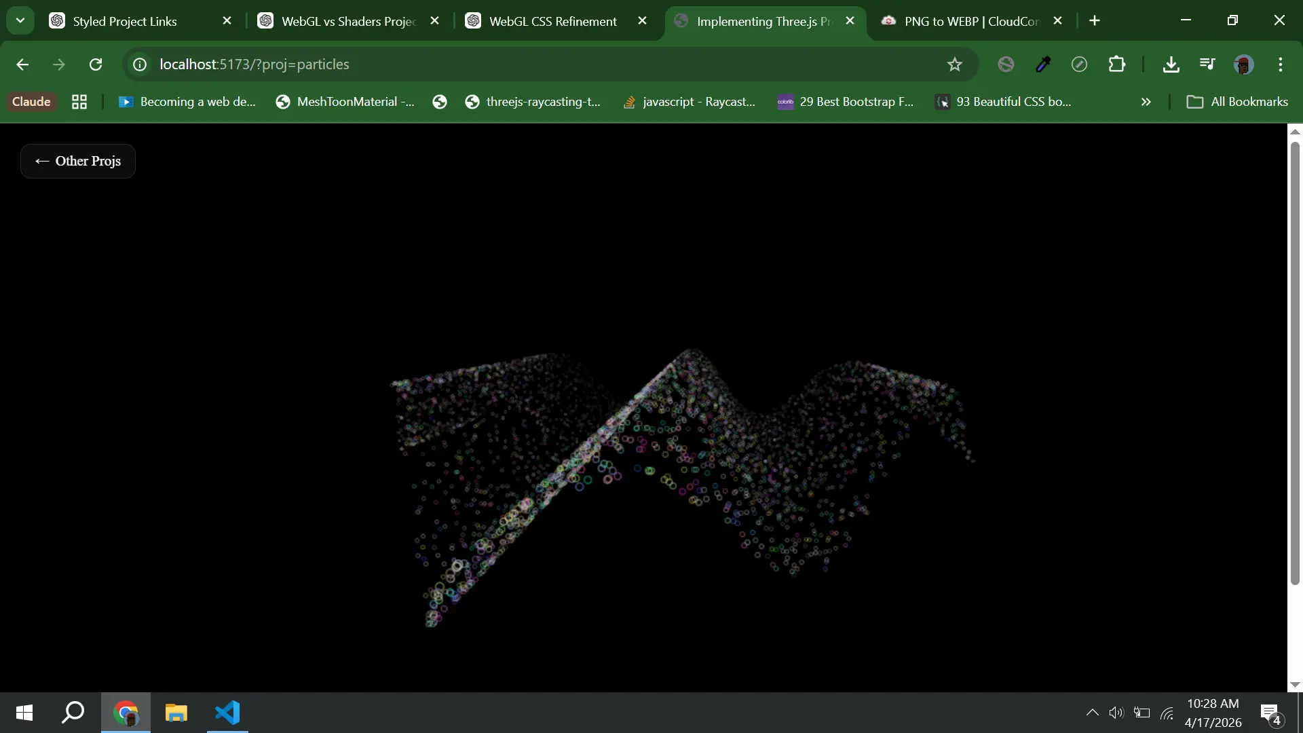Click the site information icon
Image resolution: width=1303 pixels, height=733 pixels.
pos(140,64)
